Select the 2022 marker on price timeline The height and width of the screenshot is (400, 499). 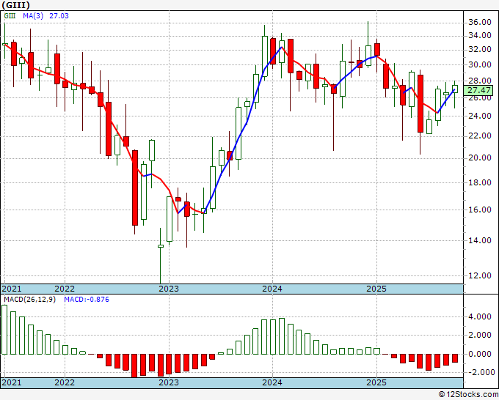(65, 289)
